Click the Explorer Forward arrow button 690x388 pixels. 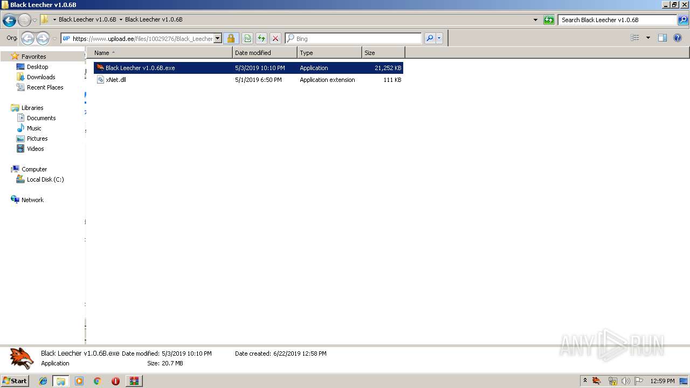(x=24, y=20)
